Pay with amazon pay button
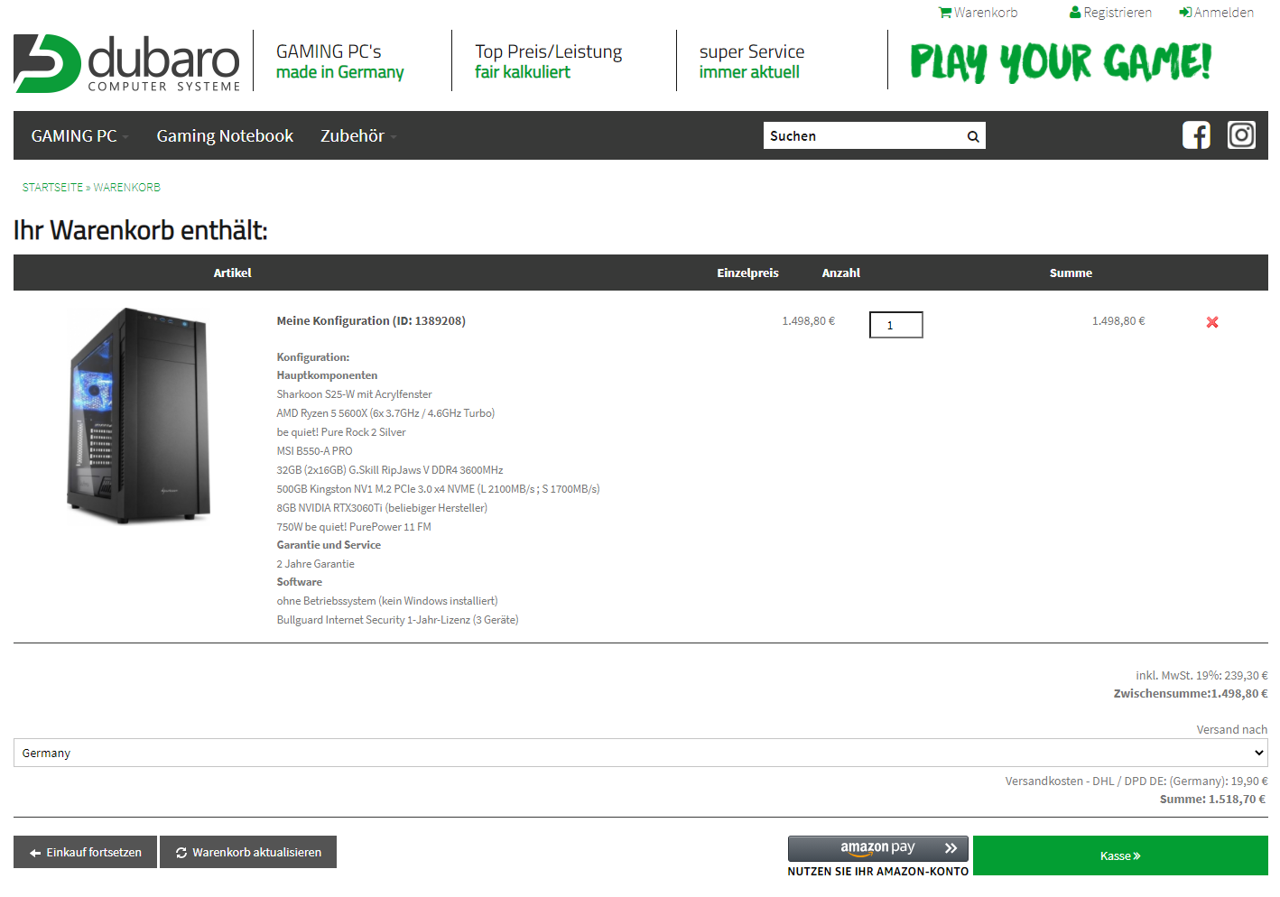The height and width of the screenshot is (897, 1280). pyautogui.click(x=878, y=848)
